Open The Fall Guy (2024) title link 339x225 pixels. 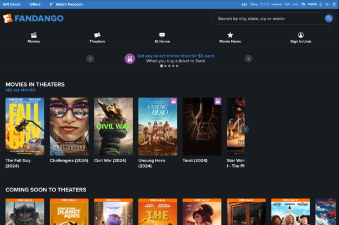pyautogui.click(x=18, y=163)
